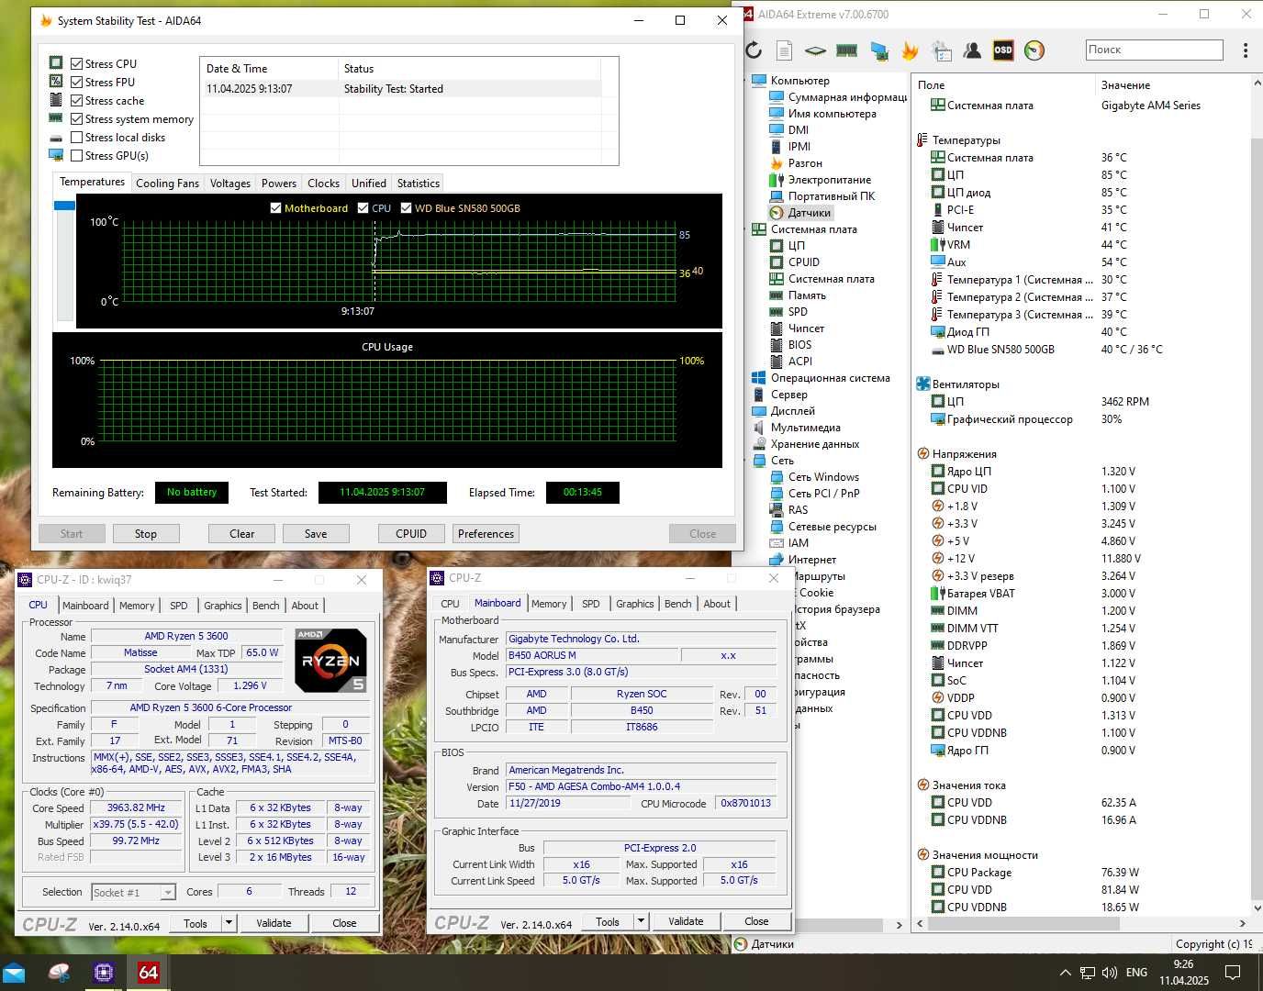This screenshot has height=991, width=1263.
Task: Click the CPUID button in Stability Test
Action: (x=411, y=534)
